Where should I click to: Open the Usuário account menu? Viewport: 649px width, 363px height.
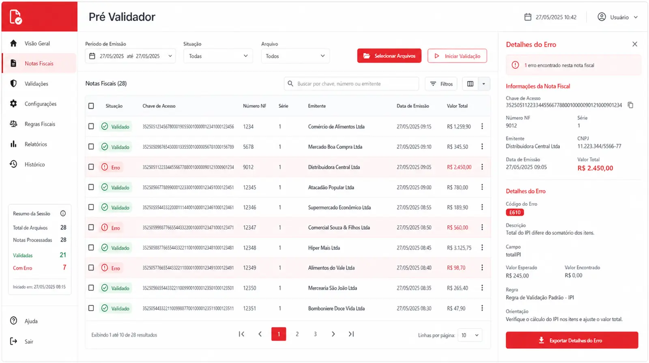tap(618, 17)
